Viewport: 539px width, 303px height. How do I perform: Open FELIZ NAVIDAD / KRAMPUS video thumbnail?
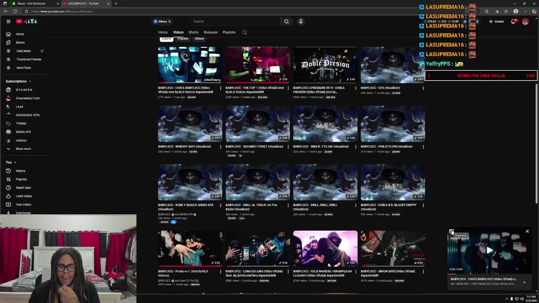325,248
